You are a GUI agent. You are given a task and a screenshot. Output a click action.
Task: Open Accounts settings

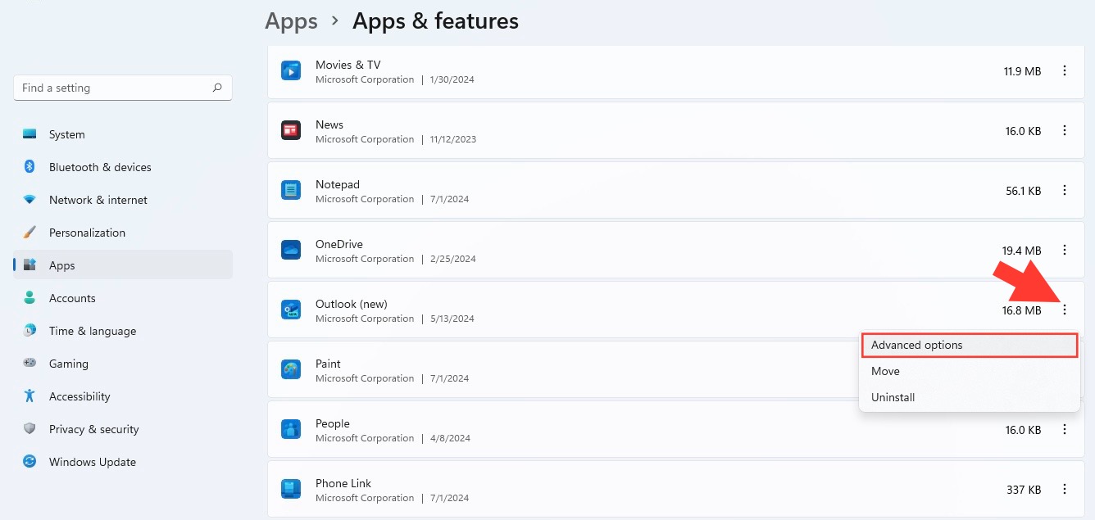click(123, 298)
